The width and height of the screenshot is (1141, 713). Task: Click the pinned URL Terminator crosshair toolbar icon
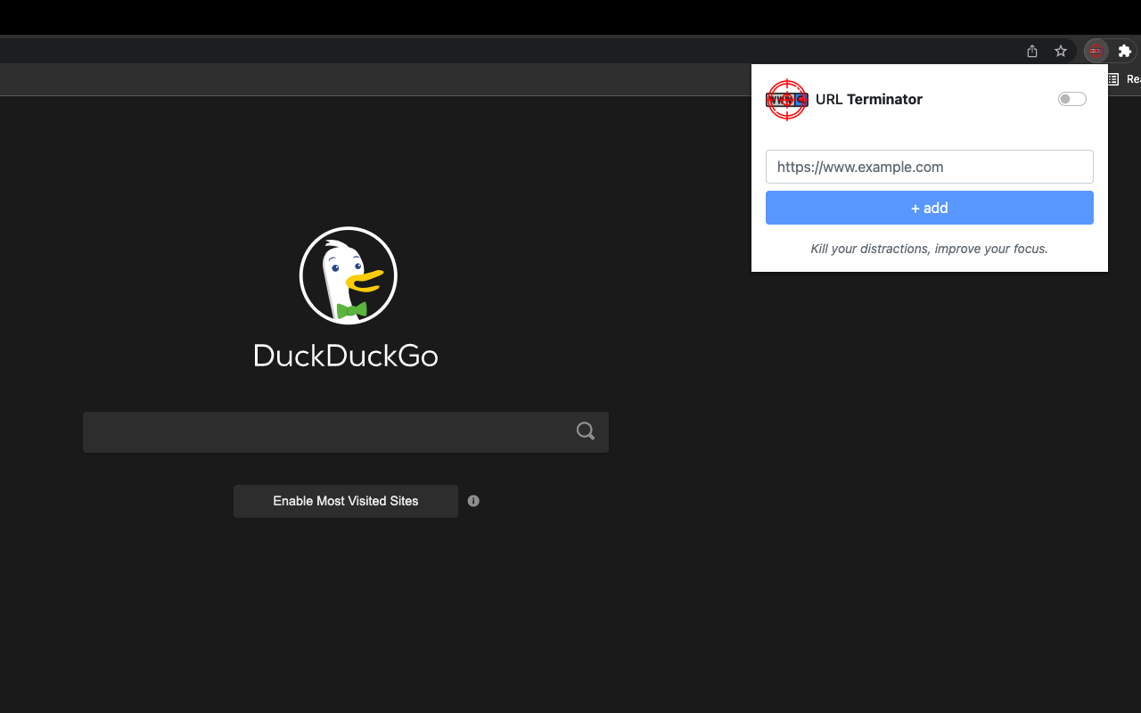coord(1095,51)
